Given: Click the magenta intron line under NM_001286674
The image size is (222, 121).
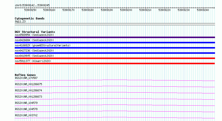Looking at the screenshot, I should pos(115,92).
